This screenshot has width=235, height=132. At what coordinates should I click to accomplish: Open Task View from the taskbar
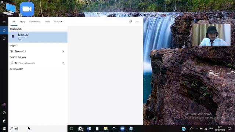point(72,129)
